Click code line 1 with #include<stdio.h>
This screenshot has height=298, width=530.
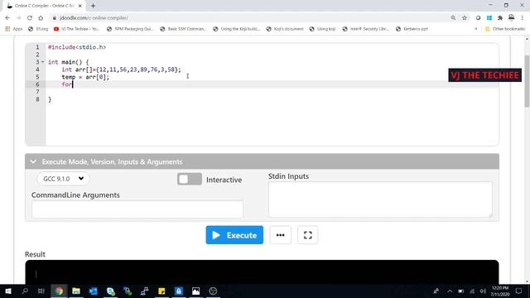pyautogui.click(x=77, y=47)
